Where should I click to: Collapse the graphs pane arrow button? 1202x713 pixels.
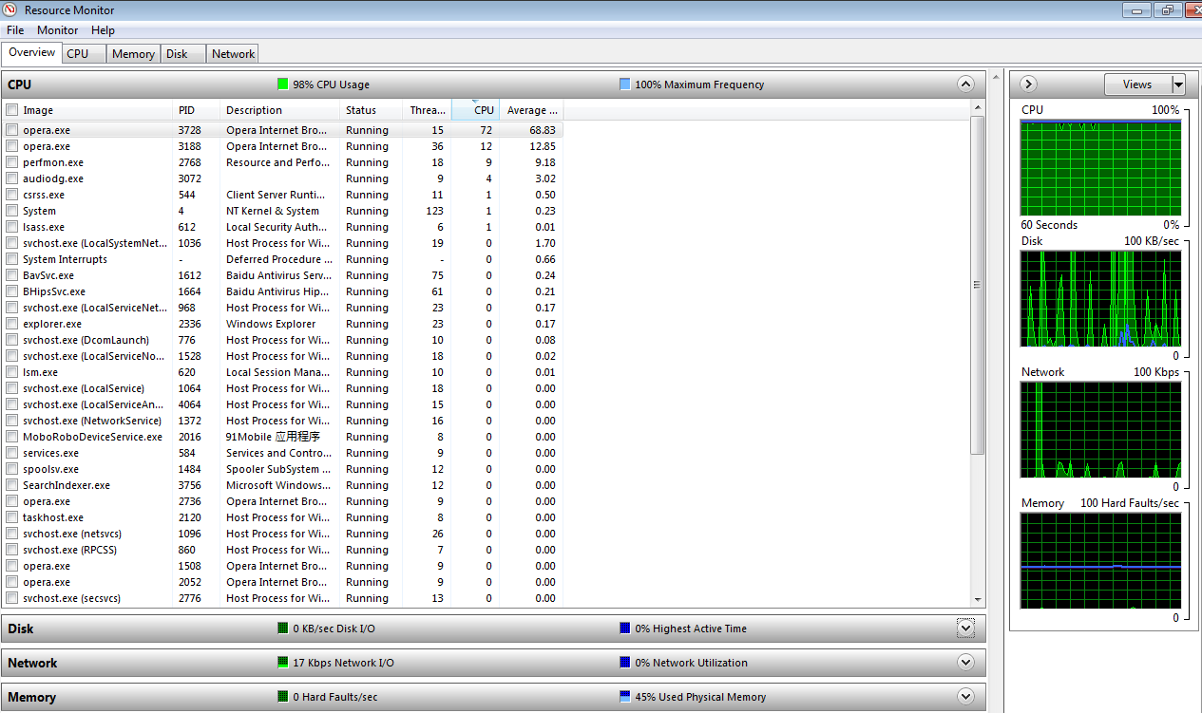point(1027,84)
